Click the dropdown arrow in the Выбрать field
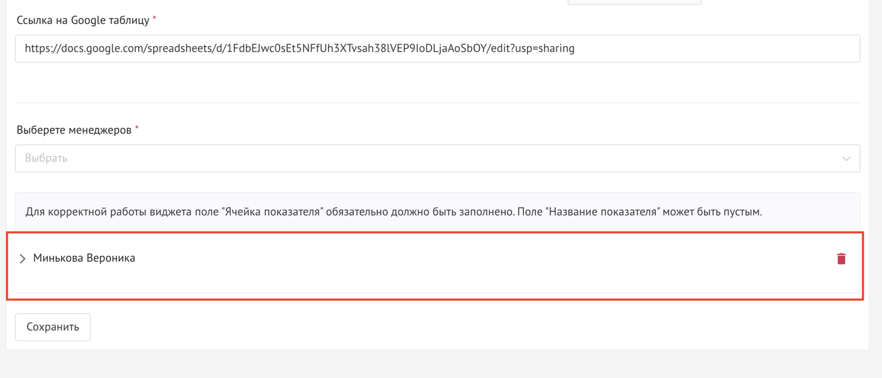882x378 pixels. click(x=846, y=158)
